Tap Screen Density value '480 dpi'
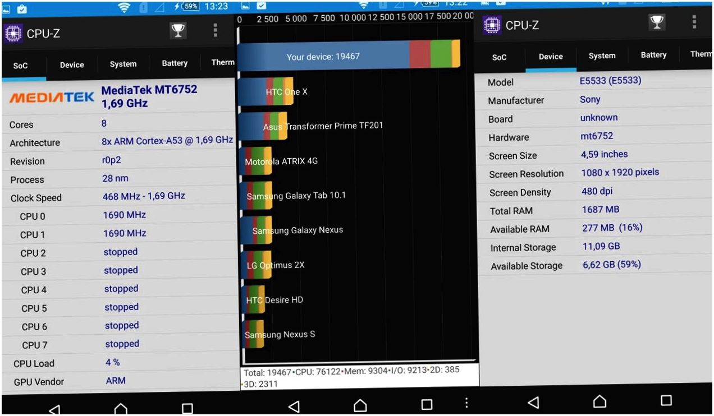 point(597,191)
